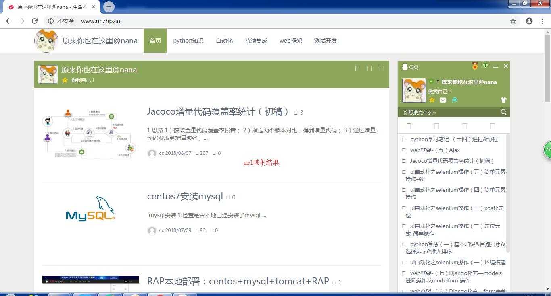
Task: Bookmark the page with the star icon
Action: (x=513, y=21)
